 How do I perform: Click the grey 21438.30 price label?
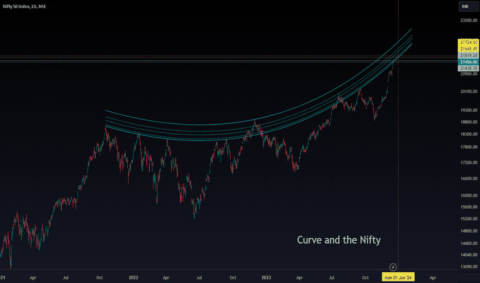[x=468, y=68]
